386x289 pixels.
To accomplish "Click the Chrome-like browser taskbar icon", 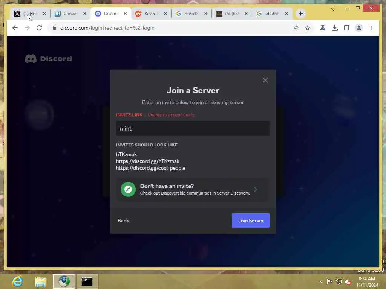I will tap(64, 281).
